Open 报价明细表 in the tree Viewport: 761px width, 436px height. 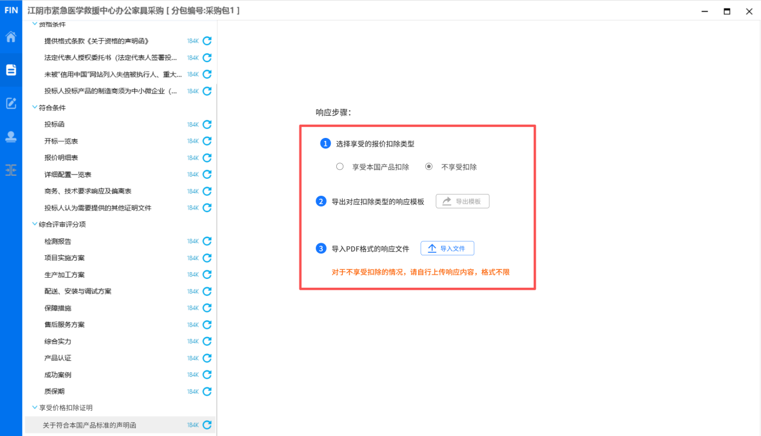[x=61, y=158]
